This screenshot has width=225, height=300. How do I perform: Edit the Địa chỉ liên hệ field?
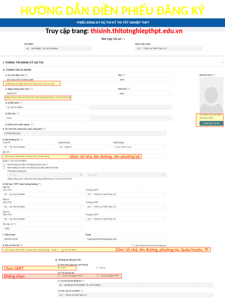[84, 250]
